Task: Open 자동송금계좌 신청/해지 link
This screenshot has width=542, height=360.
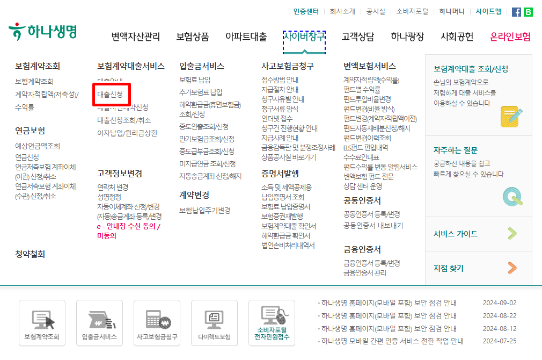Action: pyautogui.click(x=210, y=176)
